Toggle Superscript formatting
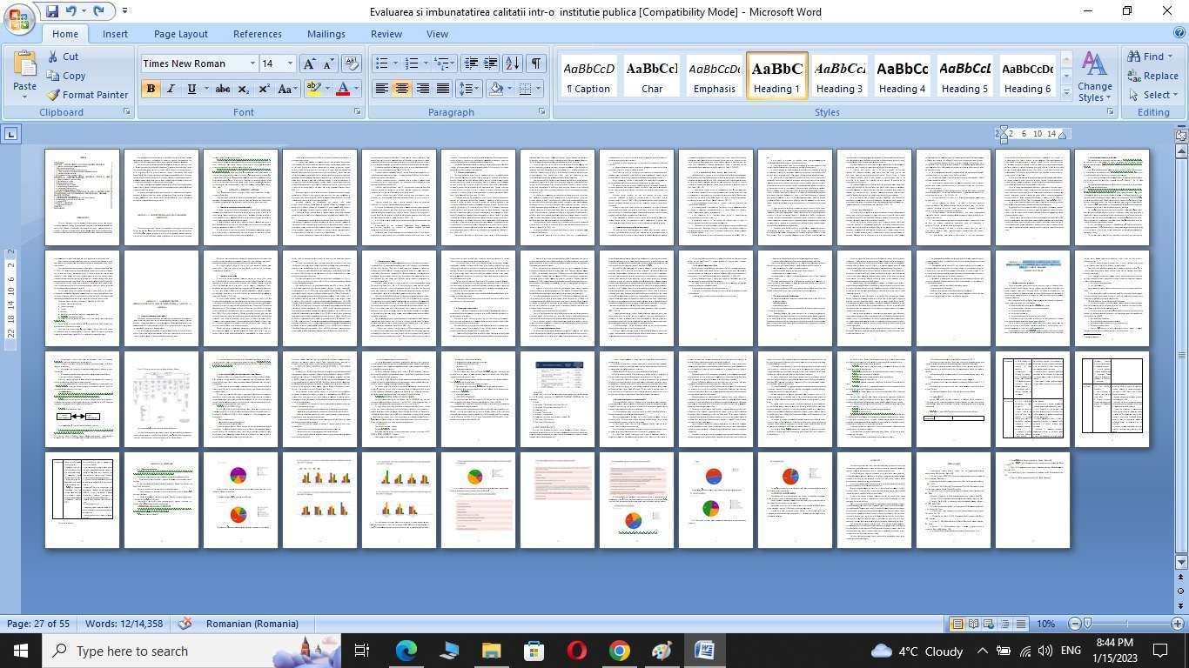This screenshot has width=1189, height=668. tap(264, 89)
